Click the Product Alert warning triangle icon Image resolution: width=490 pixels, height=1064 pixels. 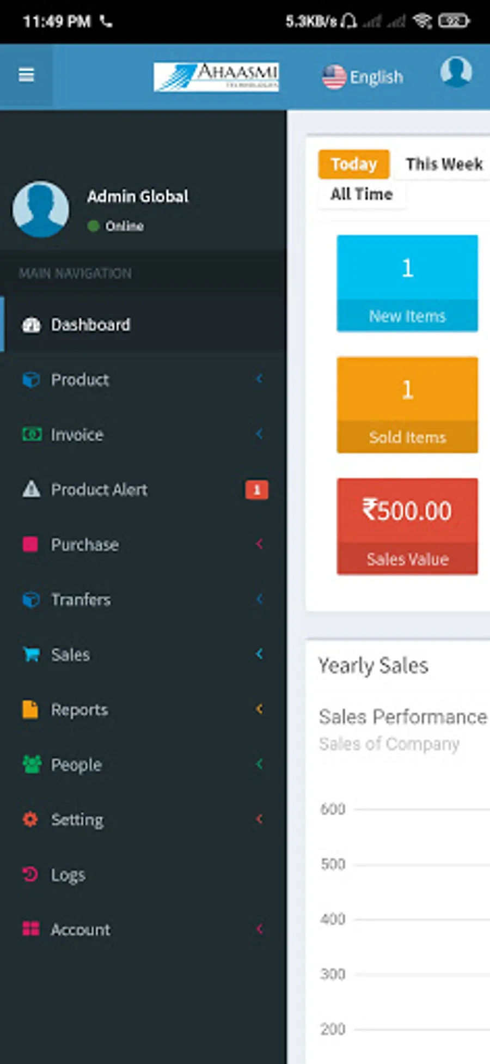coord(31,489)
